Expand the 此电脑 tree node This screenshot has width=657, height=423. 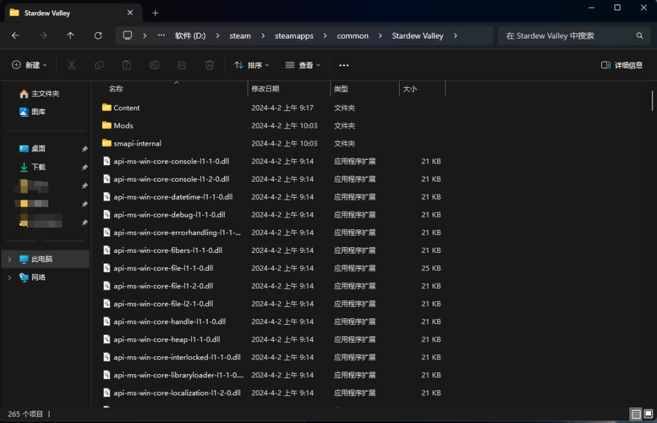click(x=9, y=259)
